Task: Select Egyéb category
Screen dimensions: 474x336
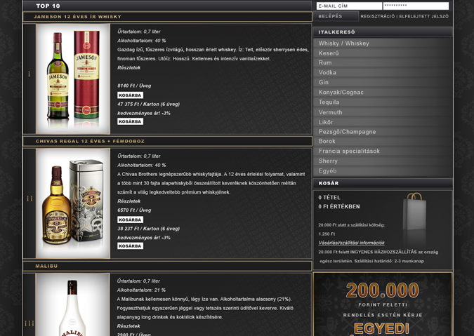Action: click(x=383, y=171)
